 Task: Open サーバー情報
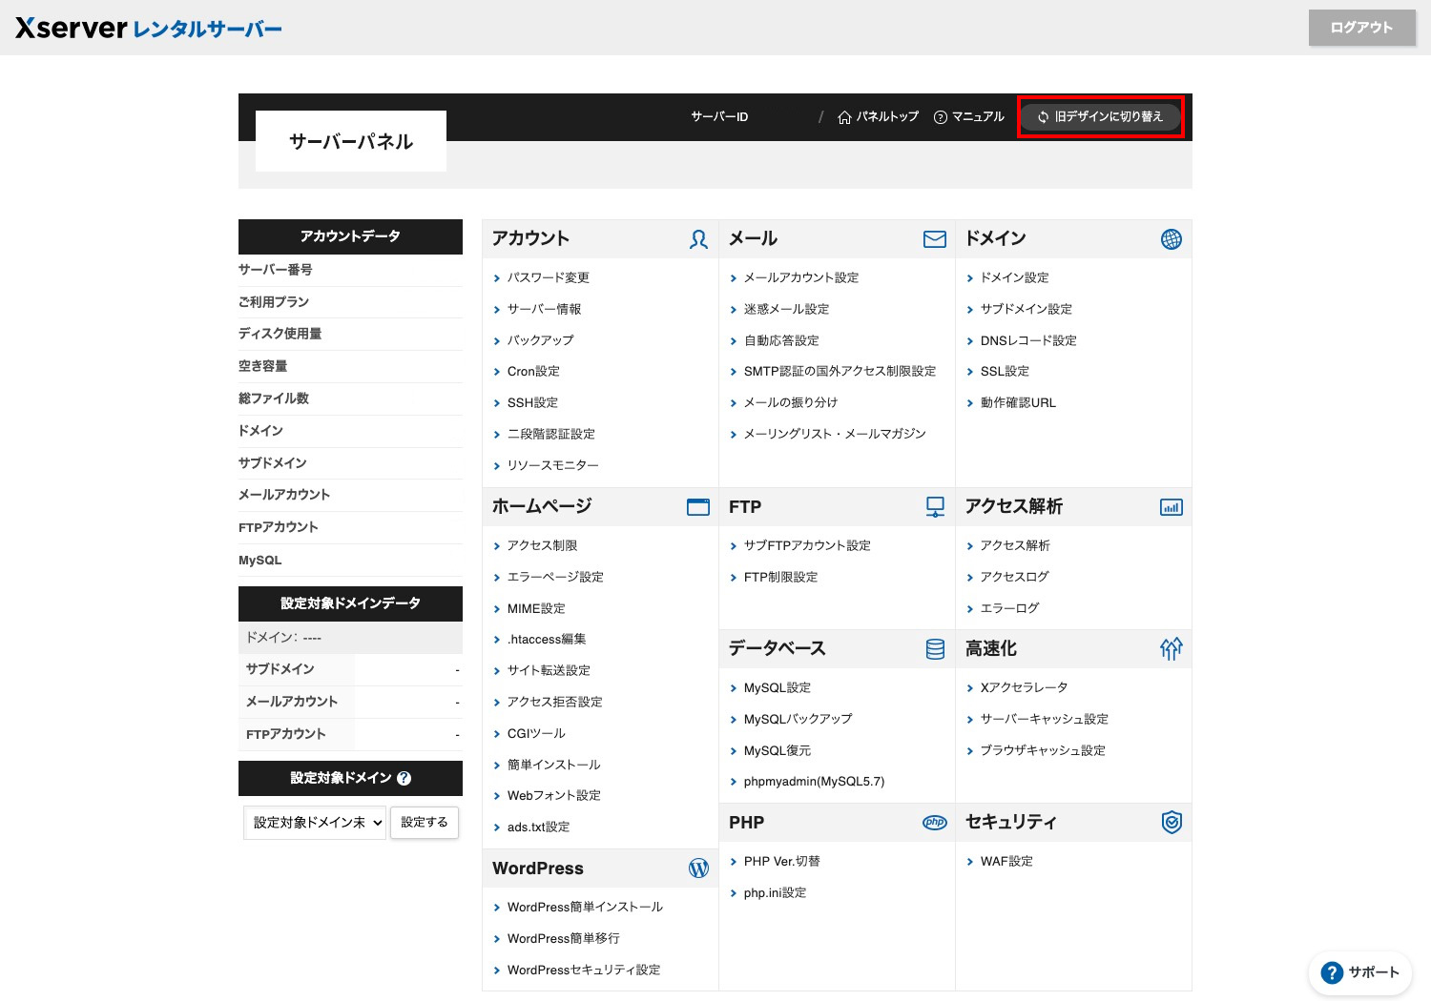click(x=545, y=310)
